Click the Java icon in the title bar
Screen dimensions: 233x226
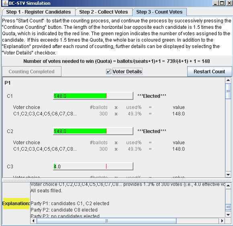(x=5, y=3)
